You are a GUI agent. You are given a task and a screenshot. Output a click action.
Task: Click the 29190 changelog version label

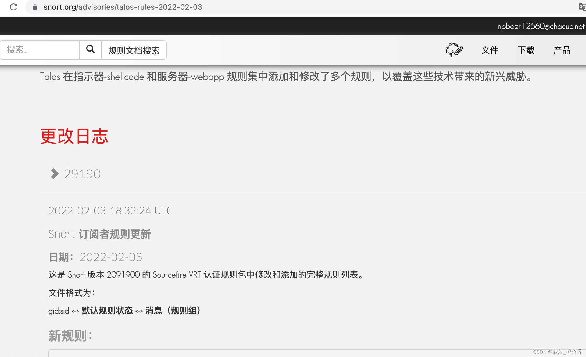pyautogui.click(x=82, y=174)
